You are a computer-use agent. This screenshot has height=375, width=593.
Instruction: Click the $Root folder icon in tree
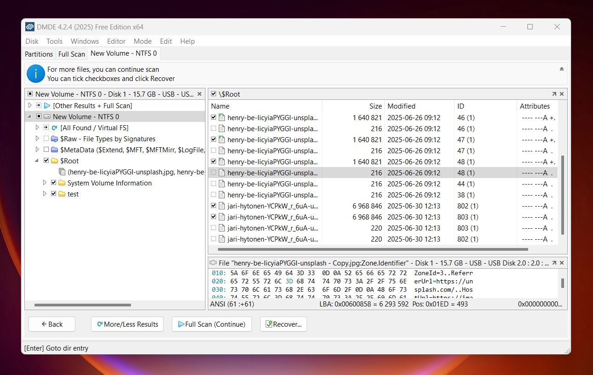point(54,161)
